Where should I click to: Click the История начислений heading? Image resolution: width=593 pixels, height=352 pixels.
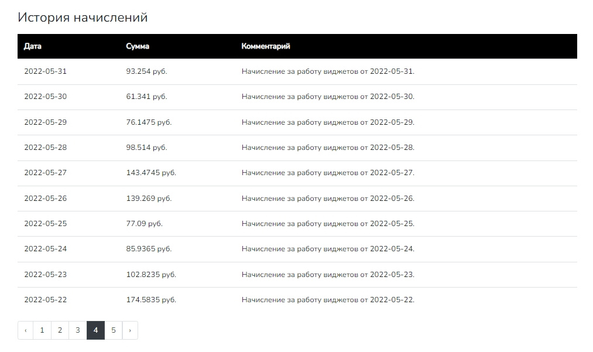83,18
